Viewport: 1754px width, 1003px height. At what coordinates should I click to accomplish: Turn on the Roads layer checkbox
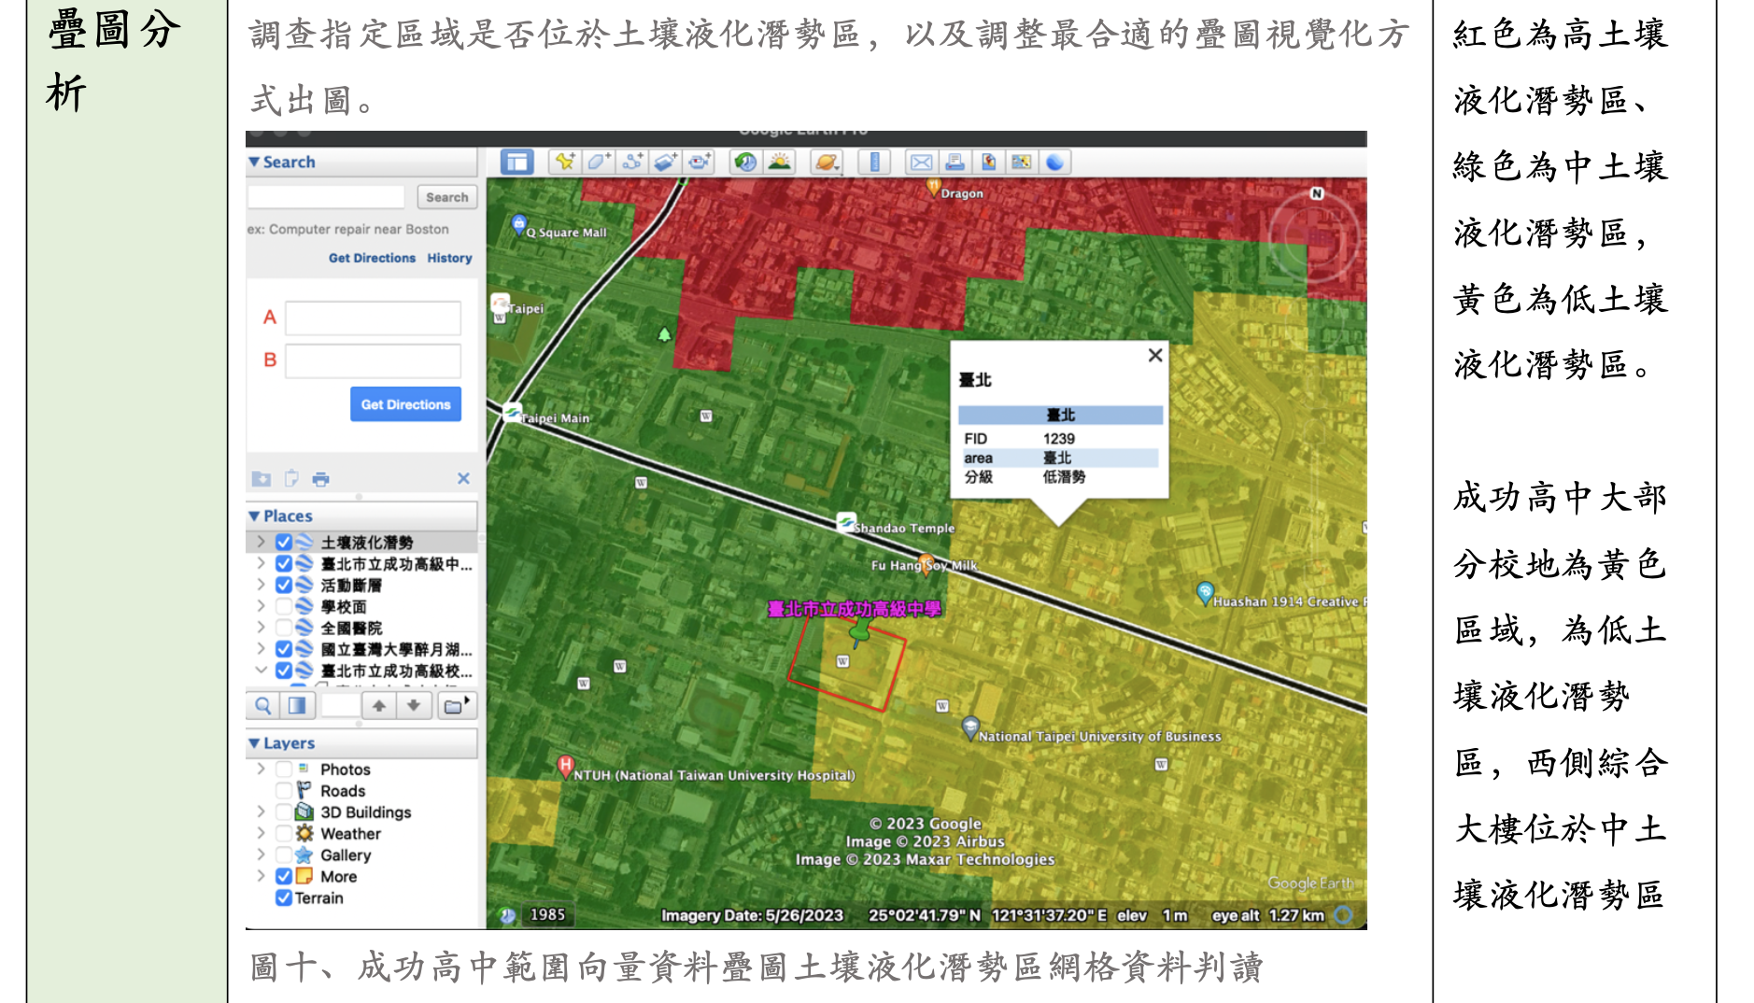click(x=284, y=791)
